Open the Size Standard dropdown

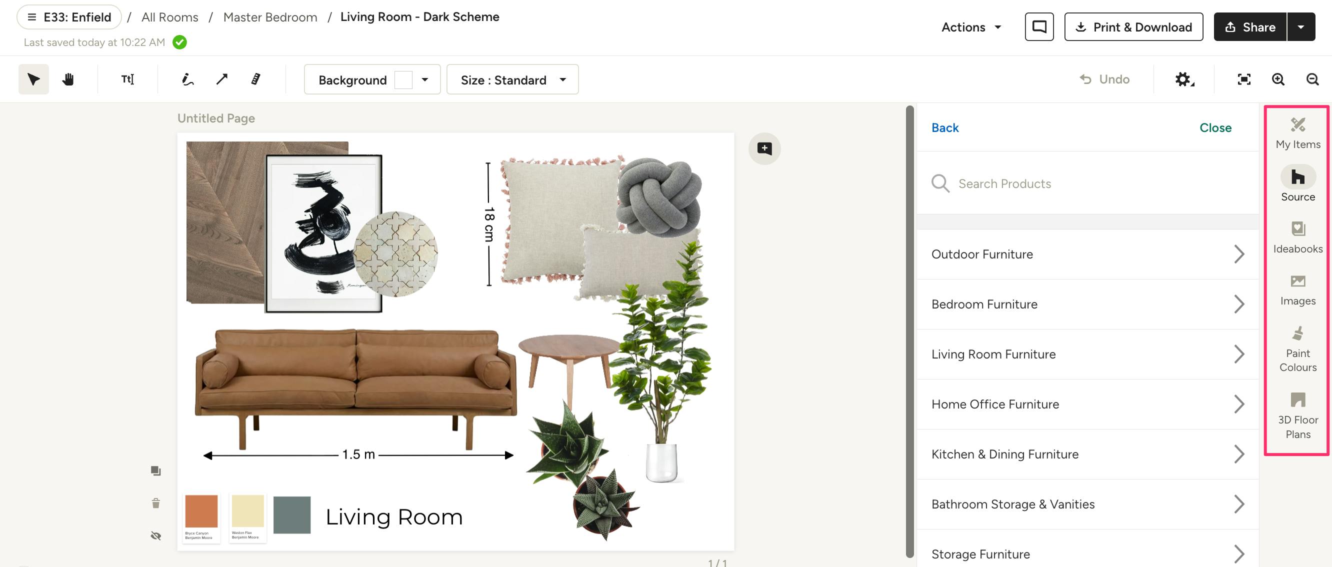(512, 79)
